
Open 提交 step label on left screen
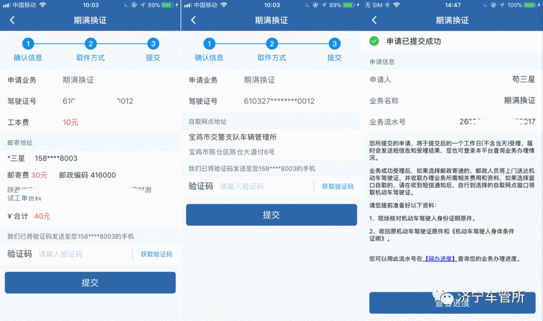(x=153, y=57)
